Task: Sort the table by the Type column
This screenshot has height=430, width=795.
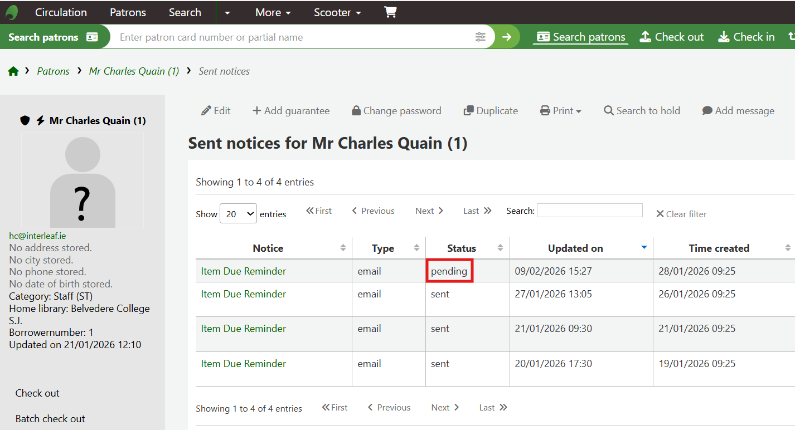Action: (389, 248)
